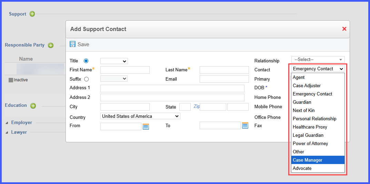Click the Zip lookup link
The image size is (370, 184).
click(197, 106)
